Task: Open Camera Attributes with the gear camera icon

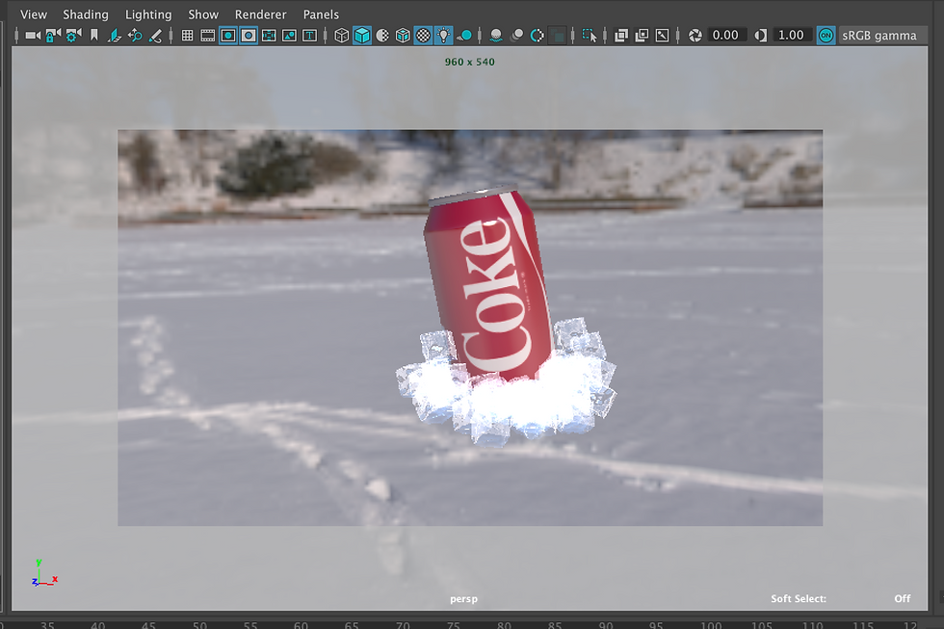Action: pyautogui.click(x=73, y=36)
